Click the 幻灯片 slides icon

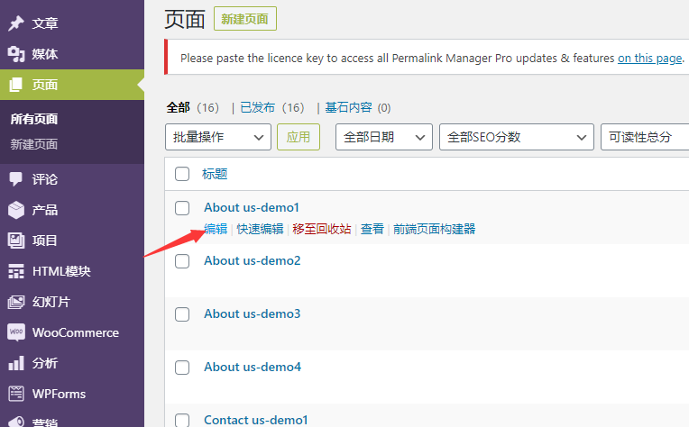coord(16,302)
